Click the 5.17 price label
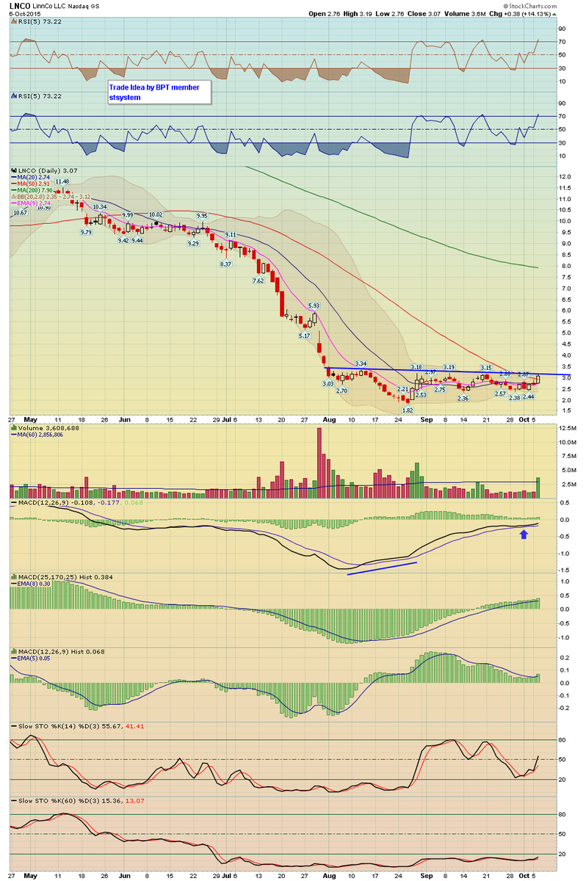This screenshot has width=586, height=881. coord(304,335)
